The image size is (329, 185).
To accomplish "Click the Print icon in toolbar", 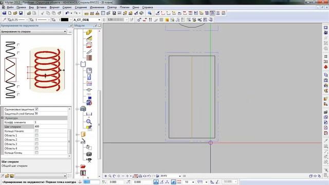I will point(29,13).
